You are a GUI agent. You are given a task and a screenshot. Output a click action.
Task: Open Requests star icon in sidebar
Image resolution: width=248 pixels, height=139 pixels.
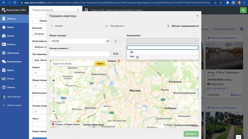(x=4, y=27)
